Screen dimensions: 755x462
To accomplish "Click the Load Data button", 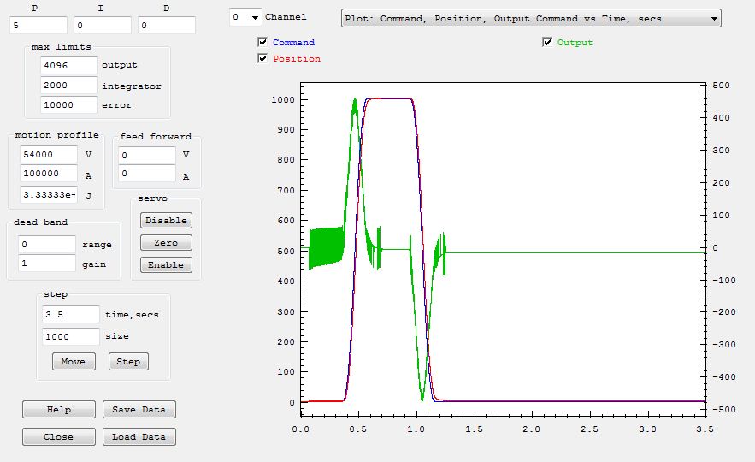I will [139, 436].
